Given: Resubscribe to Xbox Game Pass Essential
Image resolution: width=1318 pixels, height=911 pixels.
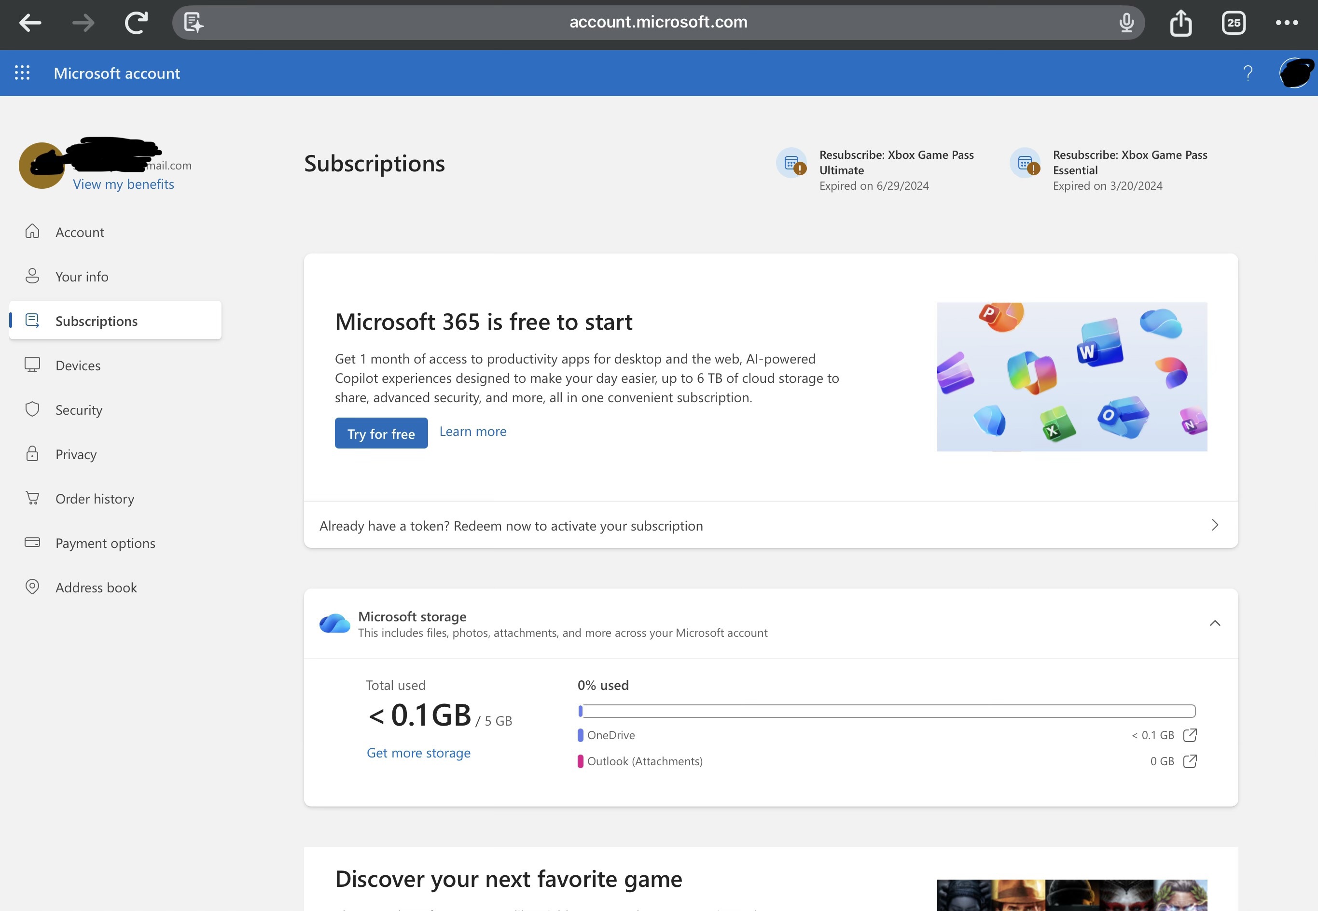Looking at the screenshot, I should pos(1130,163).
